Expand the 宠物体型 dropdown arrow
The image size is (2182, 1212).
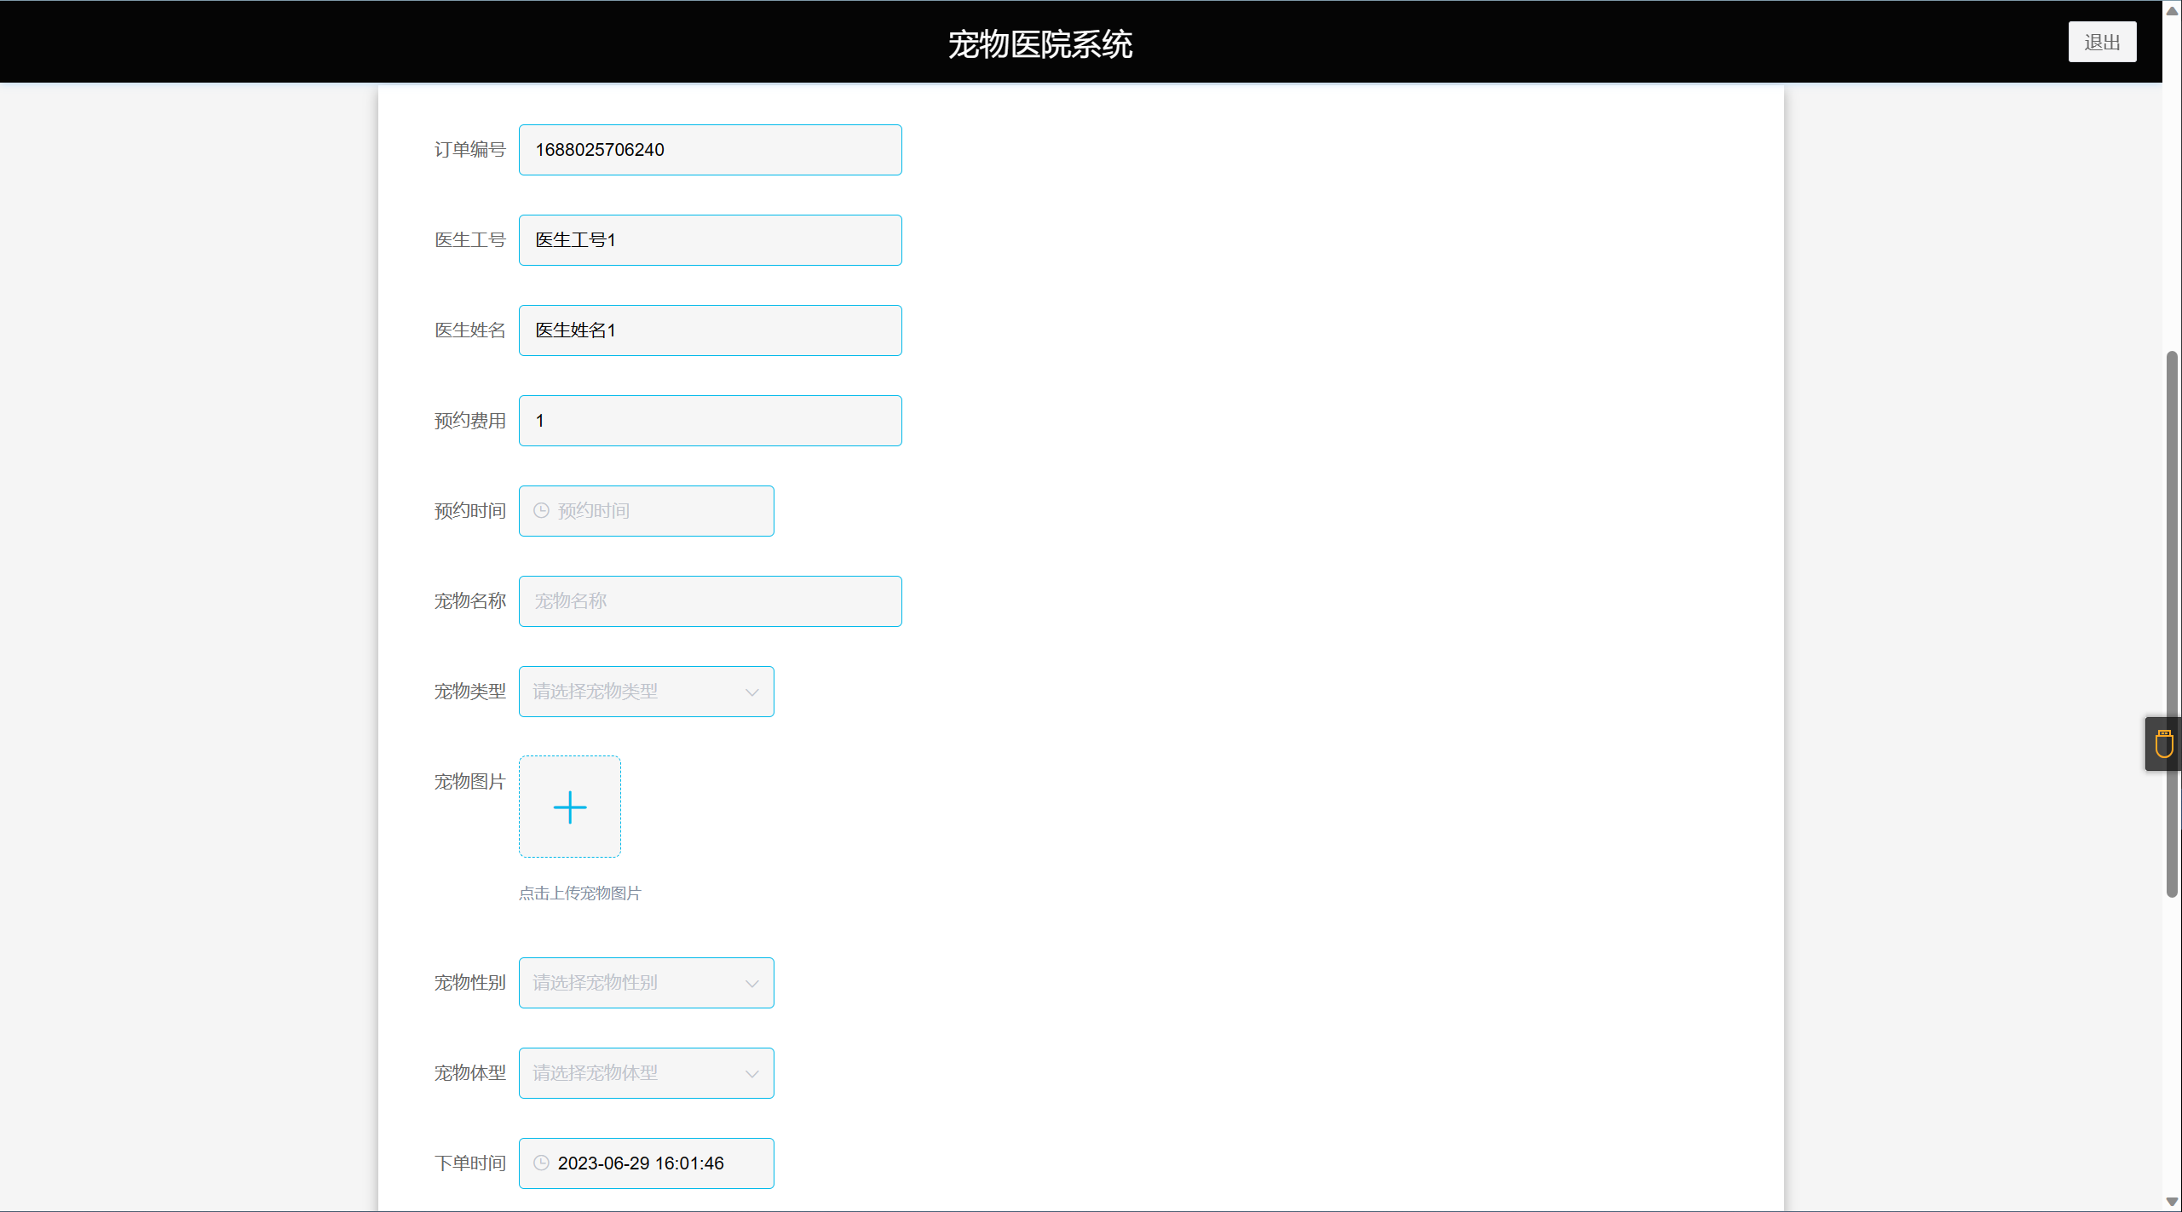(x=751, y=1073)
